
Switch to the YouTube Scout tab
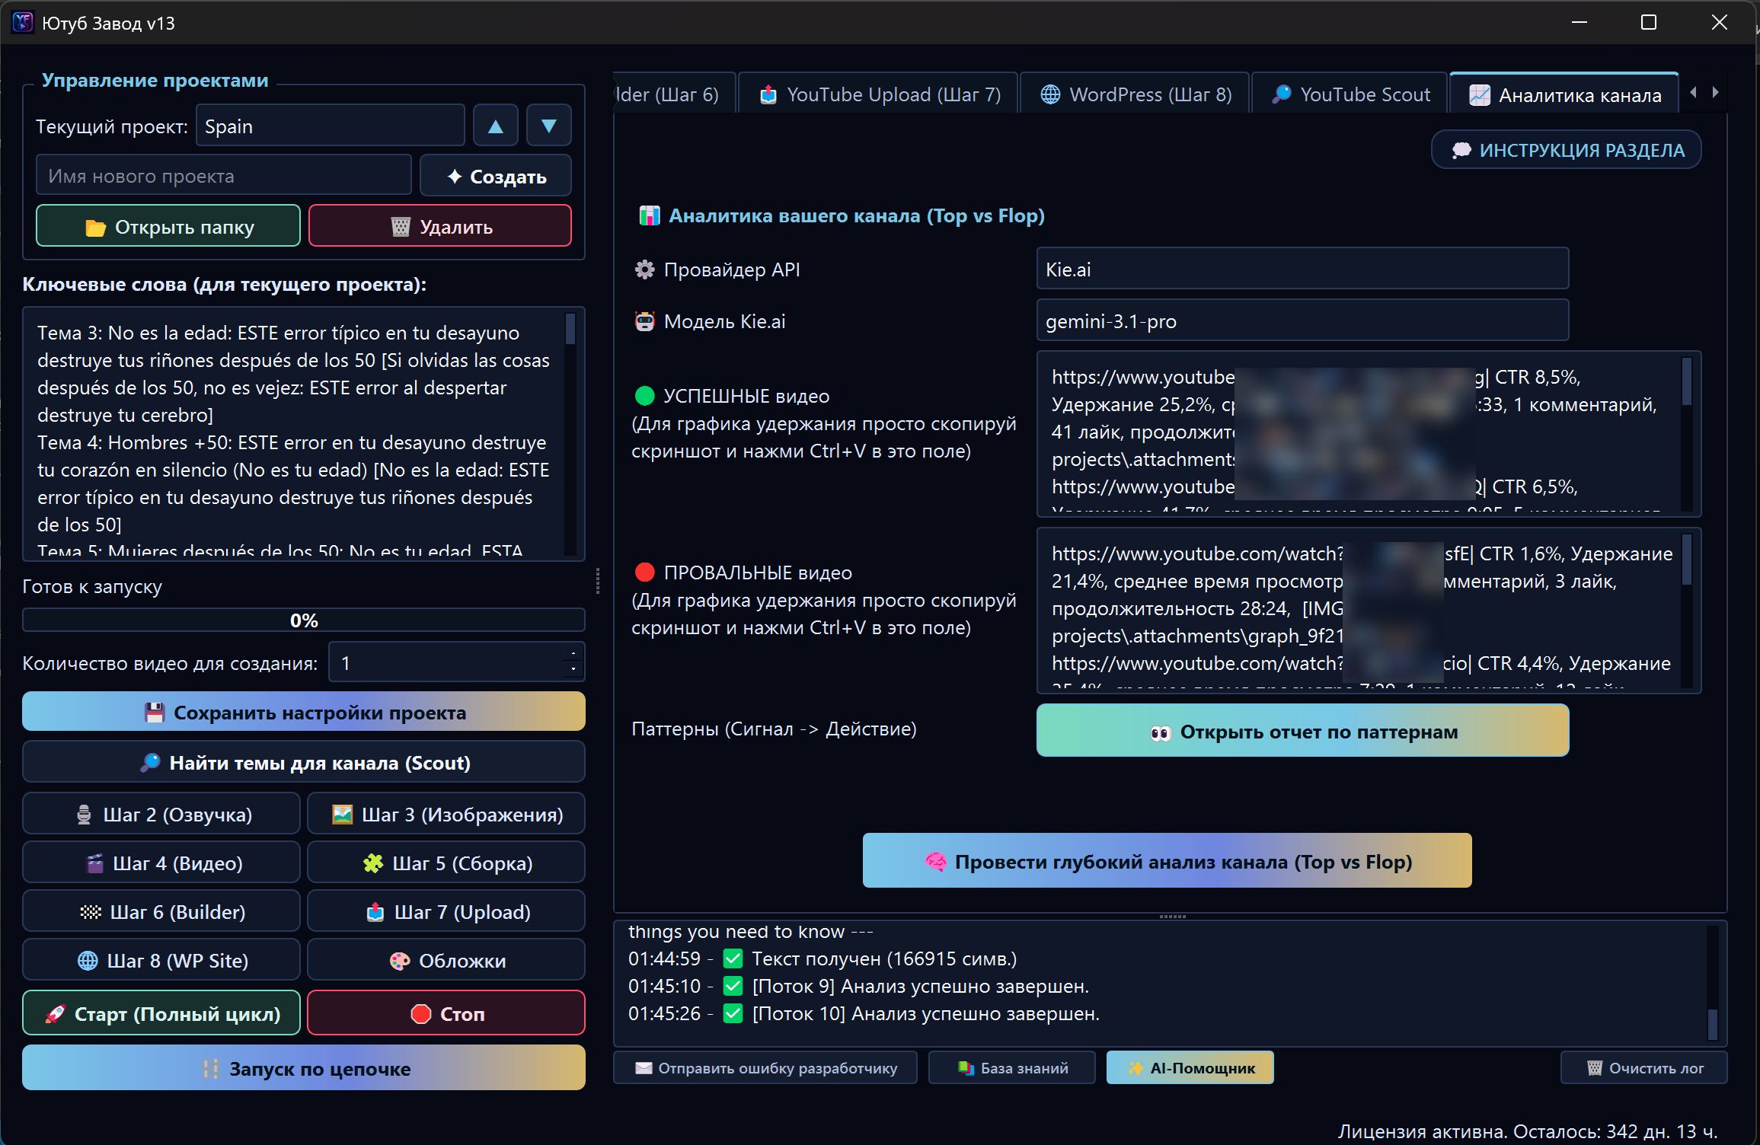point(1350,94)
